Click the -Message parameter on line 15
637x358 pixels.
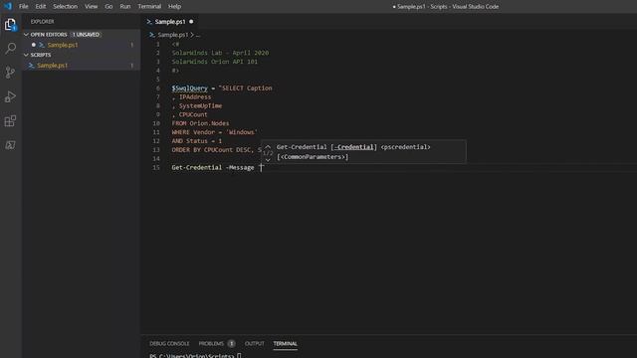pos(240,168)
